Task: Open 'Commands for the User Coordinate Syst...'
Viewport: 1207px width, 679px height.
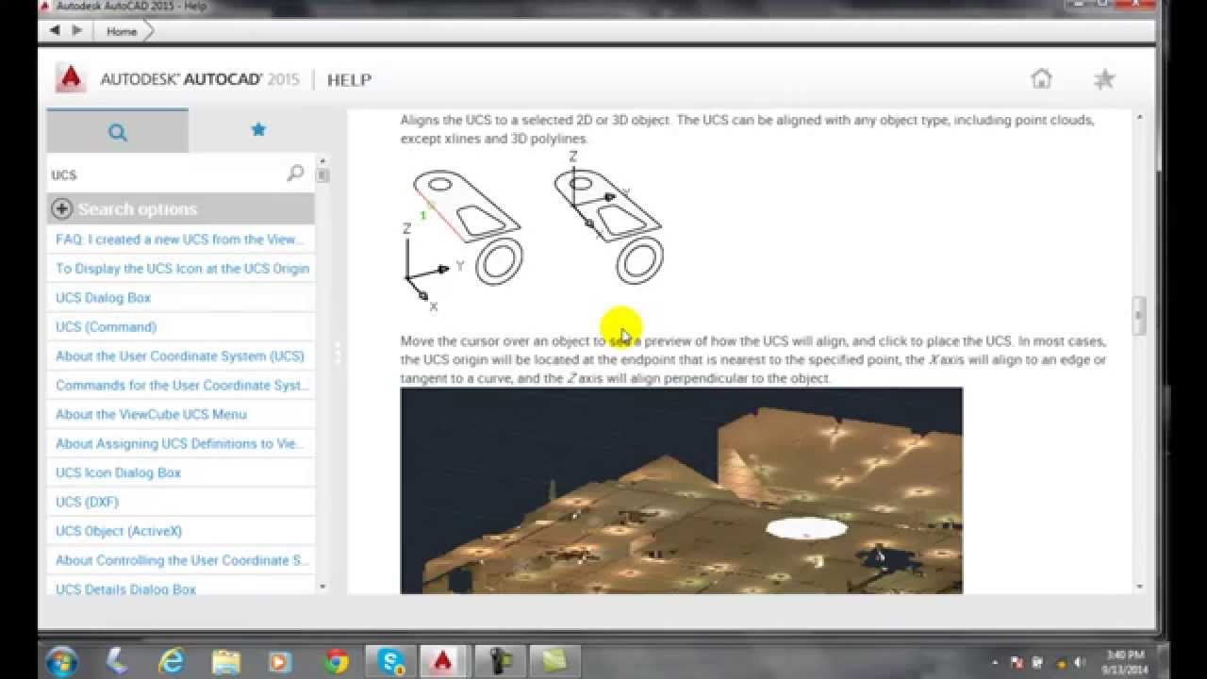Action: tap(180, 386)
